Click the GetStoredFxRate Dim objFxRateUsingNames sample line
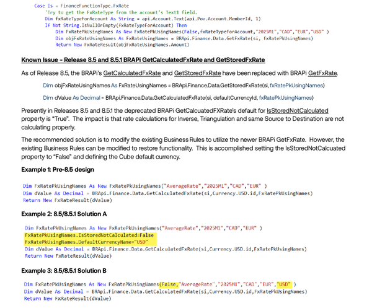 [x=184, y=86]
